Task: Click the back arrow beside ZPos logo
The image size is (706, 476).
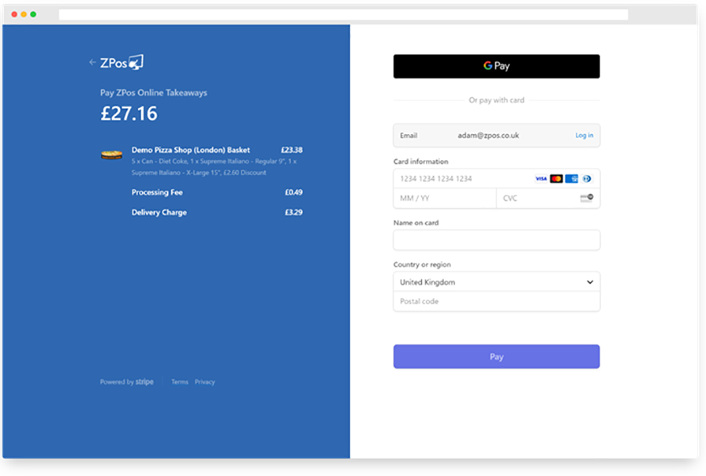Action: pos(93,63)
